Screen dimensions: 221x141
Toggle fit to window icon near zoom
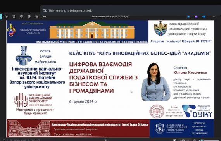[x=175, y=140]
